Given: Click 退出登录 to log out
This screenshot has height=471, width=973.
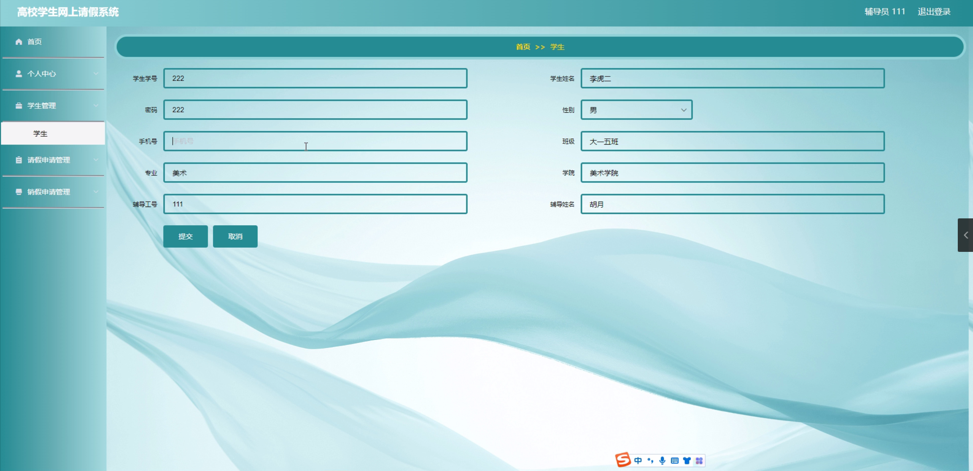Looking at the screenshot, I should tap(934, 12).
